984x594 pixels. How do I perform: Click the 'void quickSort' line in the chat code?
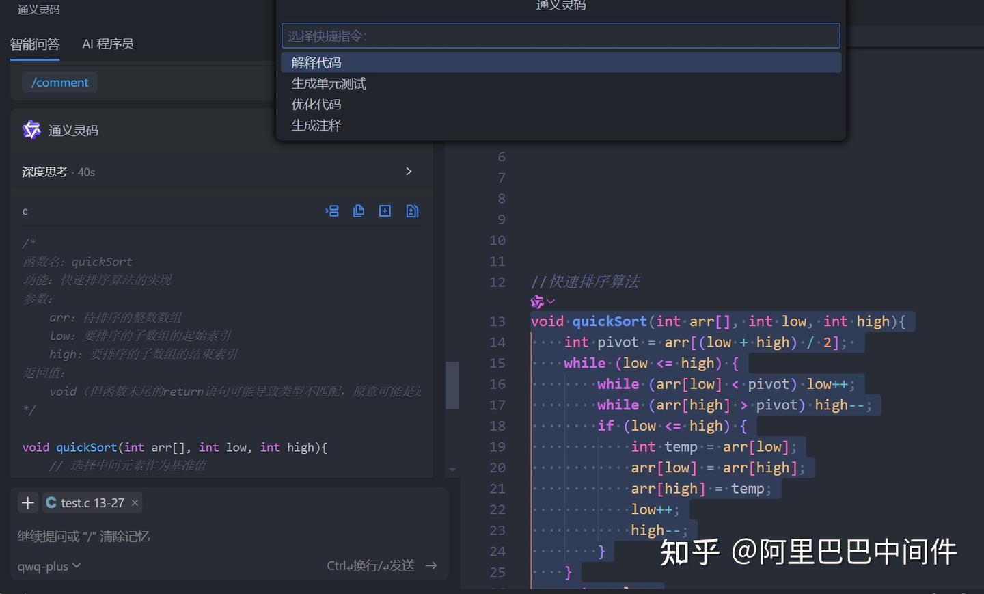tap(175, 447)
